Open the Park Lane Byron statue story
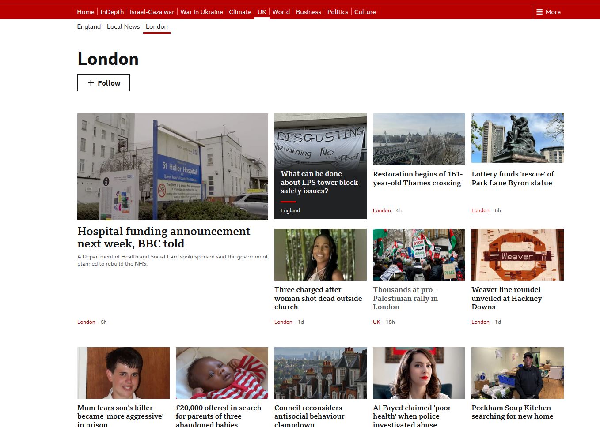 (513, 178)
